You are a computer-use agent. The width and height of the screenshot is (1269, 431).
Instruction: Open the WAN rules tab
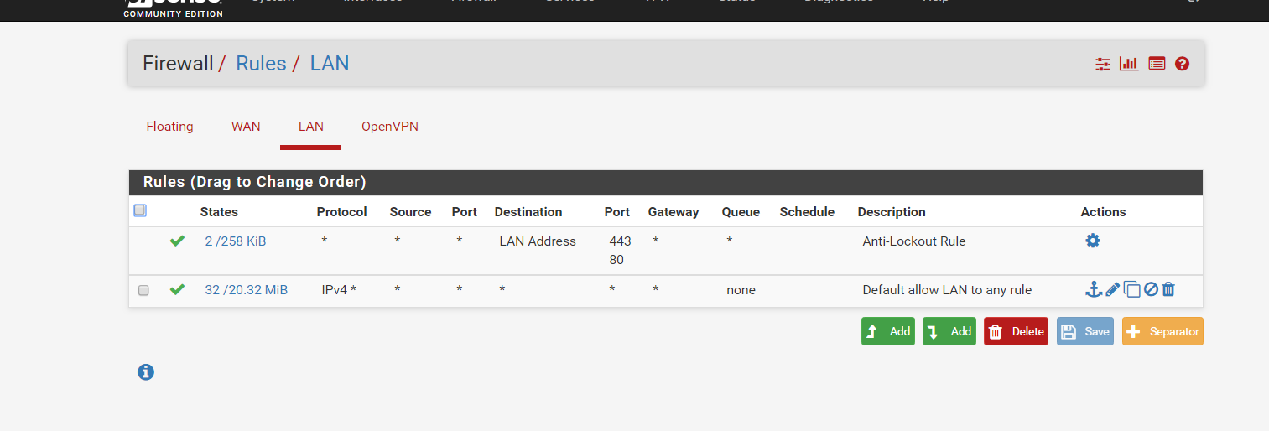tap(246, 127)
